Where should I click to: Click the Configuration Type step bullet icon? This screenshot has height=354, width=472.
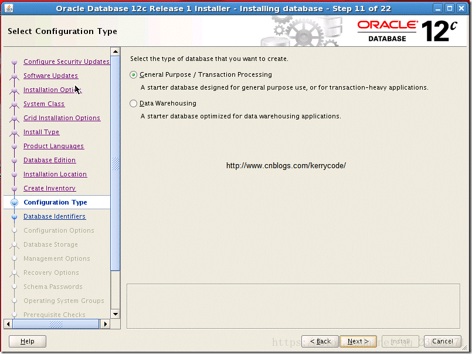(14, 202)
